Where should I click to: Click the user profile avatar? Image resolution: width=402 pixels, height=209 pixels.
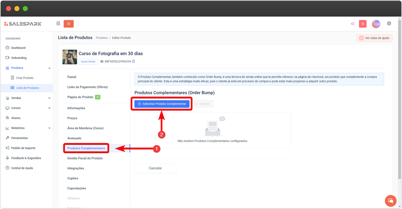pyautogui.click(x=376, y=24)
